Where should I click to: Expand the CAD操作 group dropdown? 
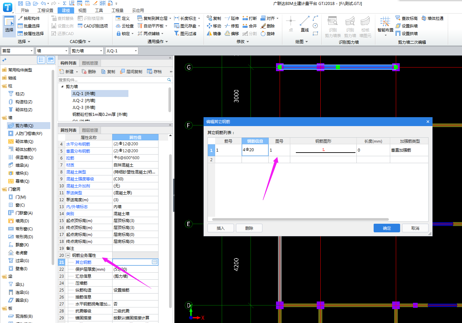click(89, 42)
